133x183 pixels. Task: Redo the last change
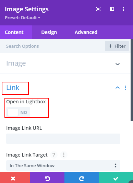coord(82,178)
